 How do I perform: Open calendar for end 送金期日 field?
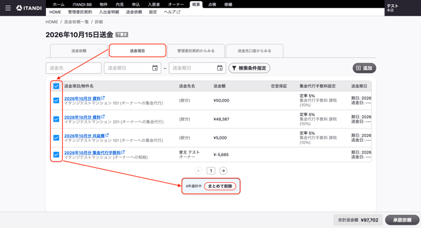[220, 68]
